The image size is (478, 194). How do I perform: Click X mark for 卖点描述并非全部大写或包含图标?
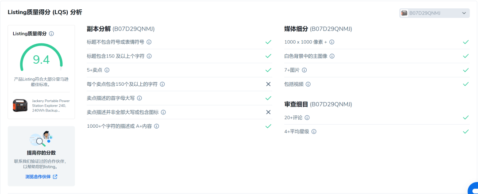[268, 112]
